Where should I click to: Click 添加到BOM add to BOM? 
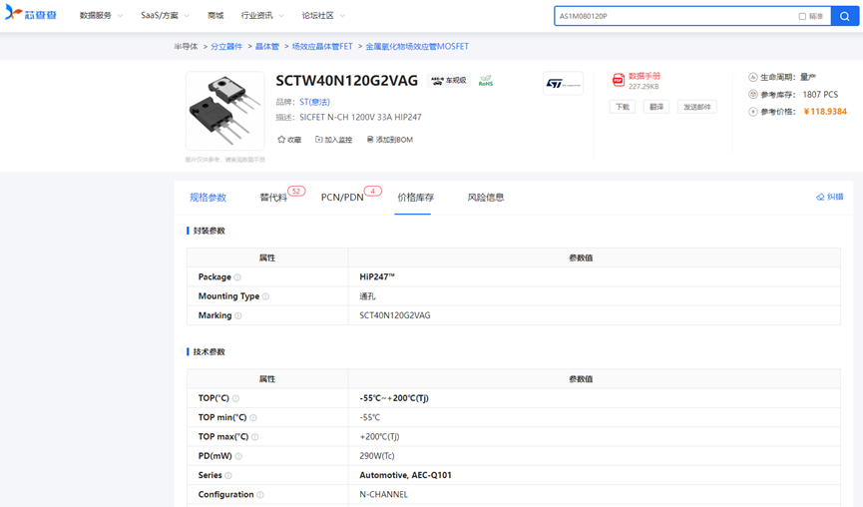click(x=390, y=140)
